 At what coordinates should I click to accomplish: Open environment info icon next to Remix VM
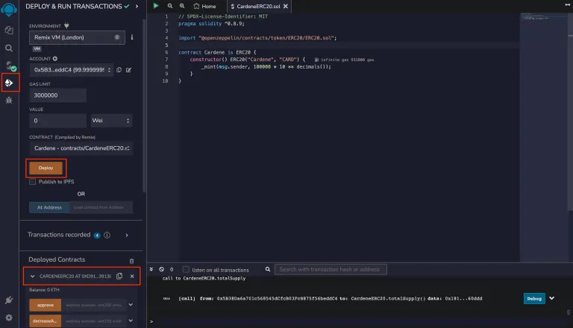(132, 37)
